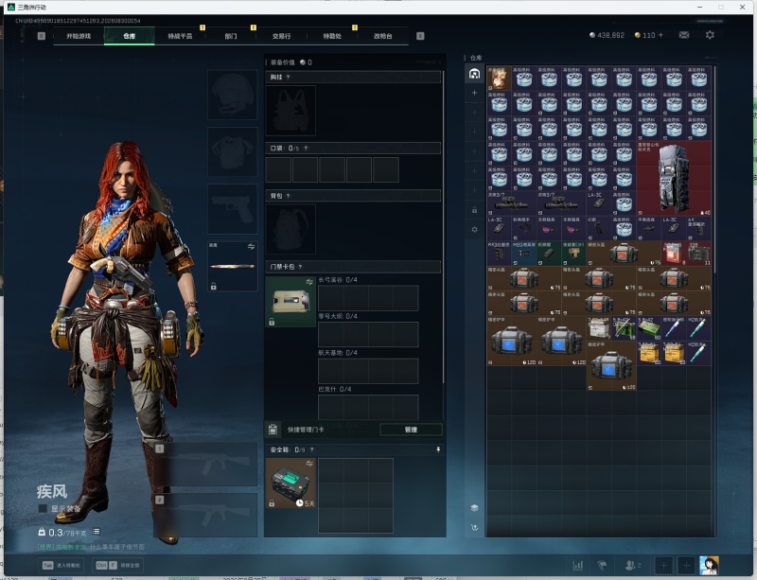757x580 pixels.
Task: Click the Ctrl F 转移全部 button
Action: click(x=117, y=565)
